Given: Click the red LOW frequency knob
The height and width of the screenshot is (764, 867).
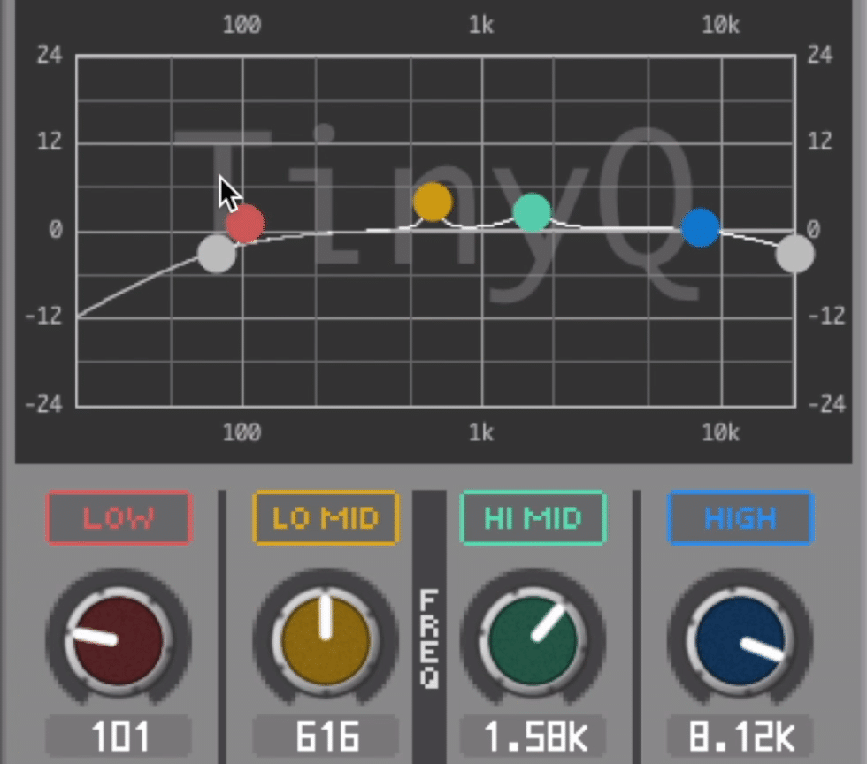Looking at the screenshot, I should 119,641.
